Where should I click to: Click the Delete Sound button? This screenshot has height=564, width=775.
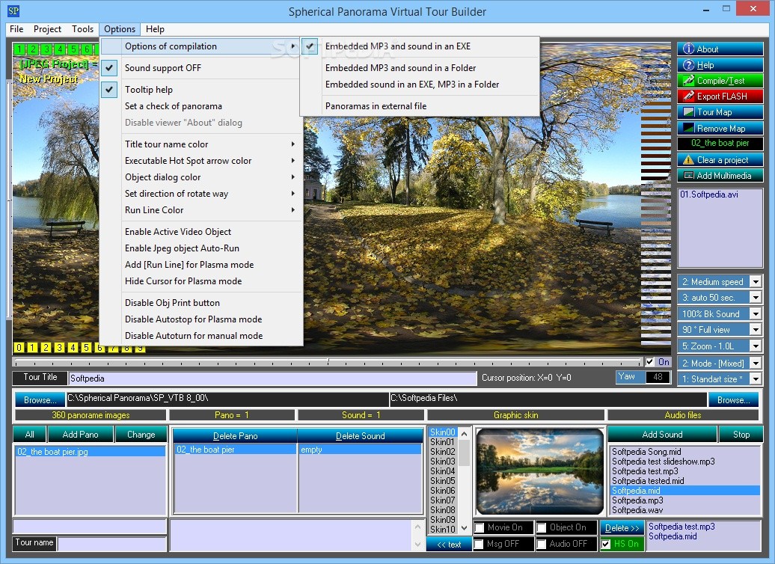tap(361, 436)
